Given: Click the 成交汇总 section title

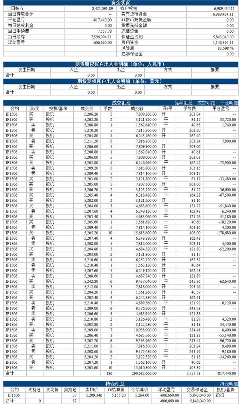Looking at the screenshot, I should (121, 103).
